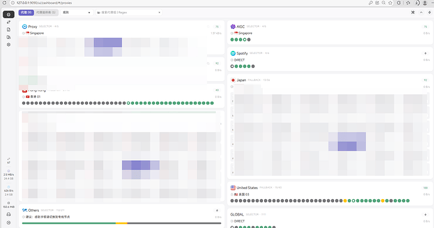Open the sort-by dropdown next to provider tab

[x=77, y=13]
